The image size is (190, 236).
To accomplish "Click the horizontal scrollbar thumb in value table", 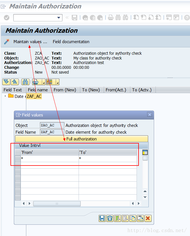I will point(57,204).
